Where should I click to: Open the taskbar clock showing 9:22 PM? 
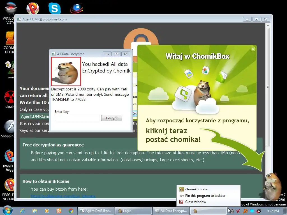tap(273, 211)
